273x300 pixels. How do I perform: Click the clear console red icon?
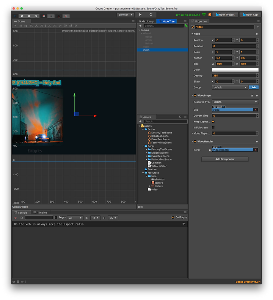[x=16, y=218]
